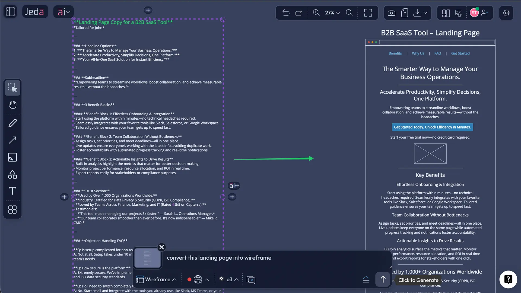The width and height of the screenshot is (521, 293).
Task: Click the Get Started Today wireframe button
Action: [x=432, y=127]
